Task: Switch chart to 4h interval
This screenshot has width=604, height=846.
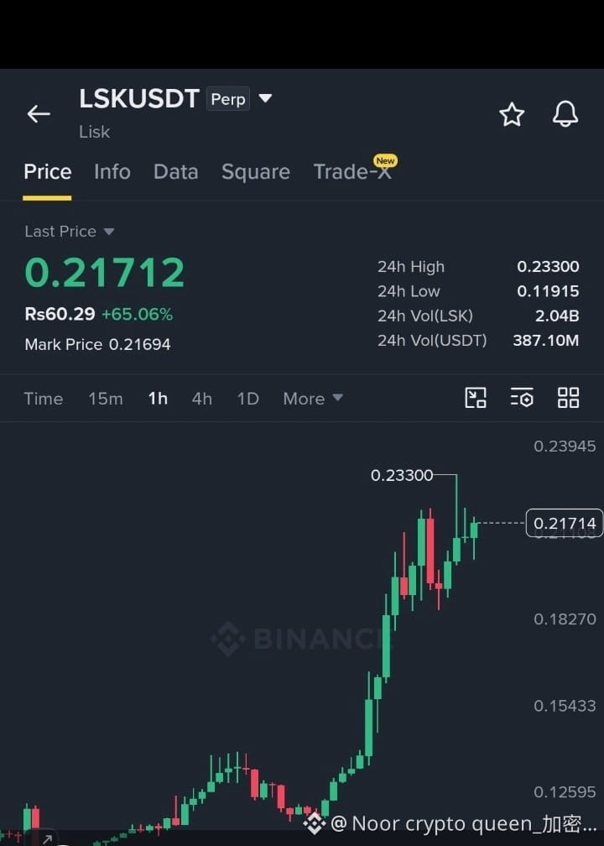Action: tap(201, 399)
